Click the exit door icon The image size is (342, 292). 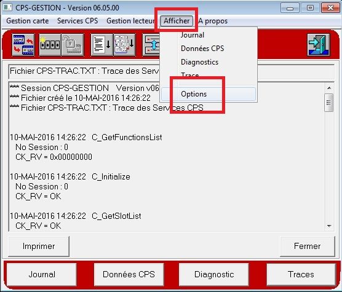pyautogui.click(x=319, y=45)
